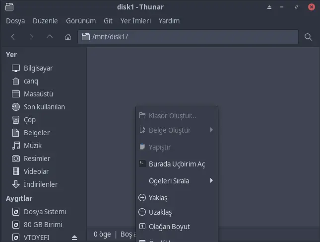The image size is (320, 242).
Task: Click the Dosya Sistemi disk icon
Action: coord(16,212)
